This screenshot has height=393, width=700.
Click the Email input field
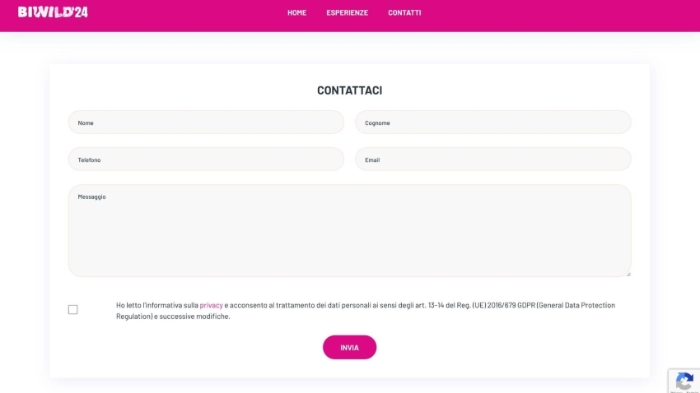(x=492, y=160)
